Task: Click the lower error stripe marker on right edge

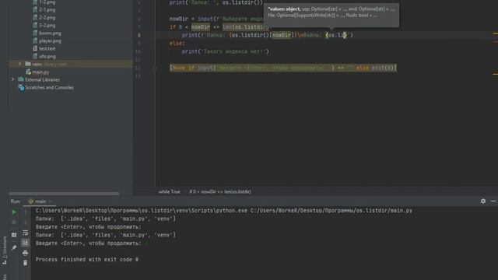Action: [x=496, y=75]
